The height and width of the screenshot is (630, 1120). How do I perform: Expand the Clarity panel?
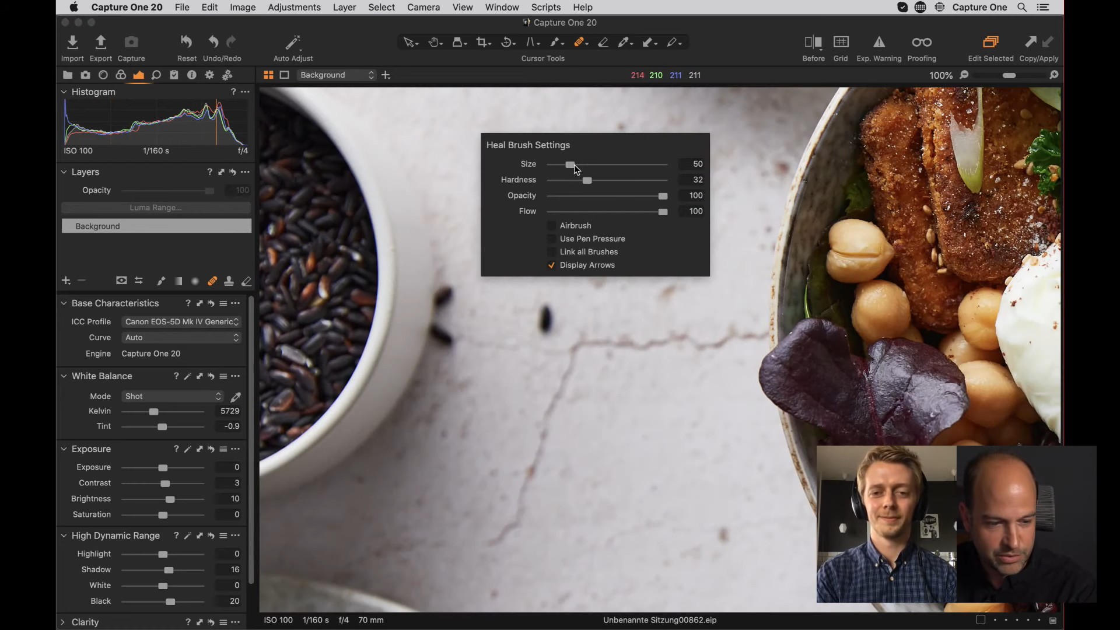point(63,622)
